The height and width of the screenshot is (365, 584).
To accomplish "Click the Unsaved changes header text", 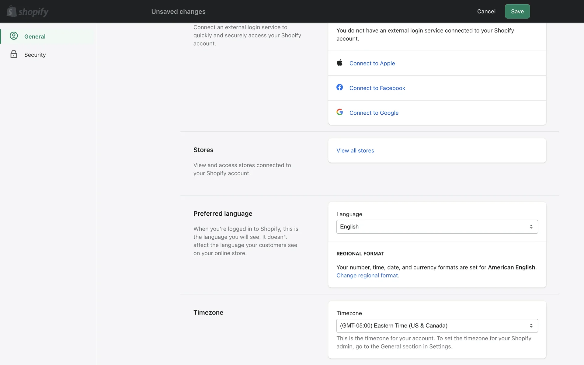I will pyautogui.click(x=178, y=12).
